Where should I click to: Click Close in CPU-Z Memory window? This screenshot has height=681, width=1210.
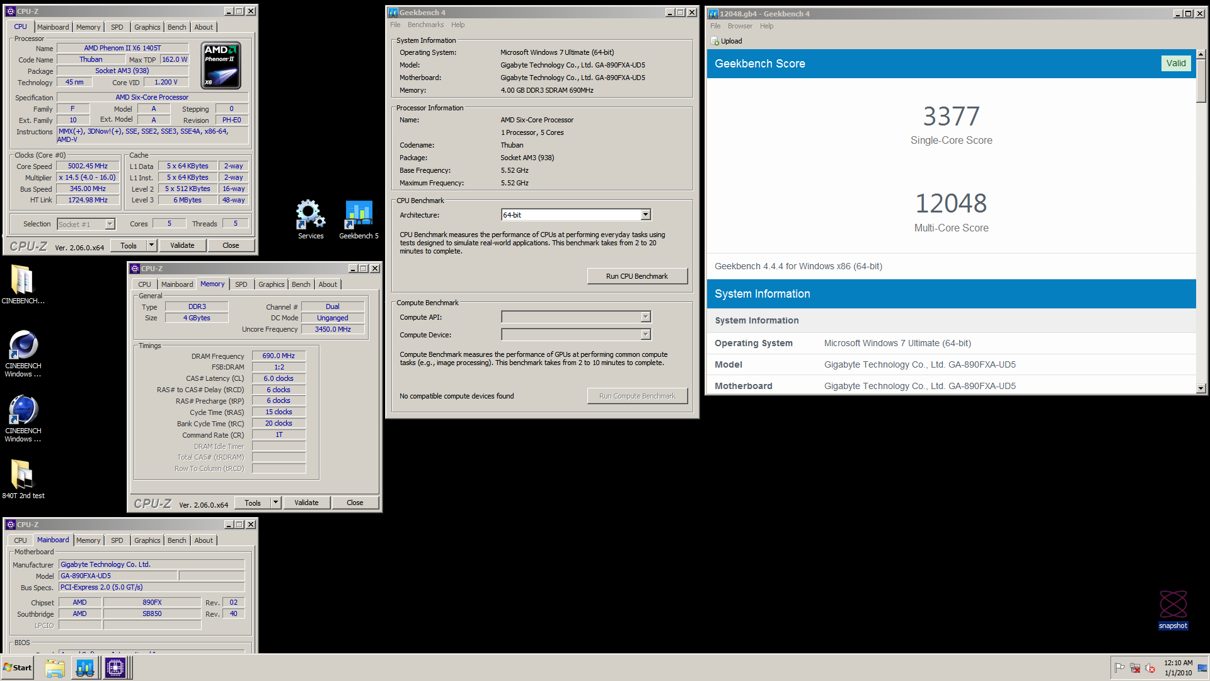tap(355, 503)
